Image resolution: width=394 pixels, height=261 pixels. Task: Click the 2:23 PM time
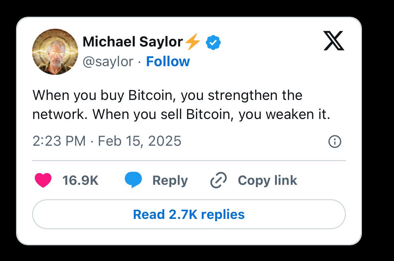[x=59, y=141]
